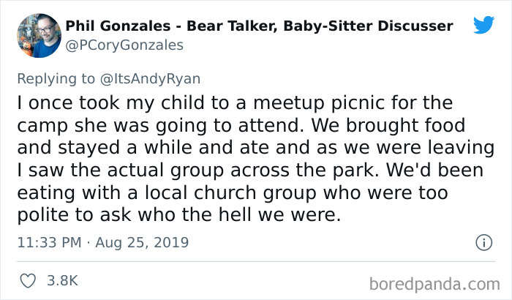Click the Aug 25, 2019 date
This screenshot has width=512, height=300.
coord(144,242)
